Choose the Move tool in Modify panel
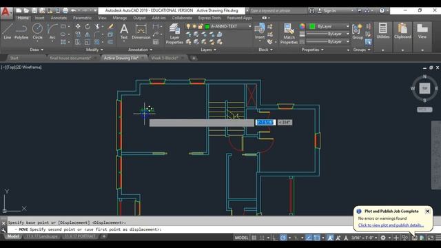Screen dimensions: 441x248 tap(78, 26)
